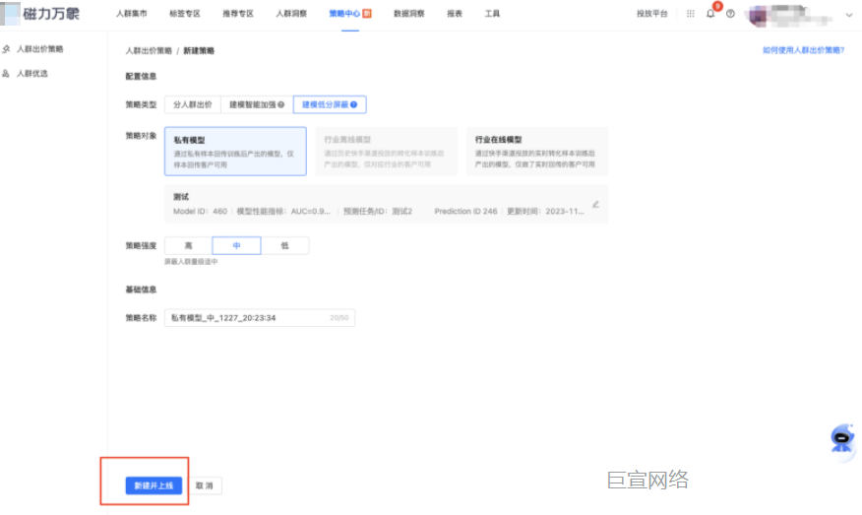Screen dimensions: 862x515
Task: Click the 新建策略 breadcrumb text
Action: click(x=199, y=50)
